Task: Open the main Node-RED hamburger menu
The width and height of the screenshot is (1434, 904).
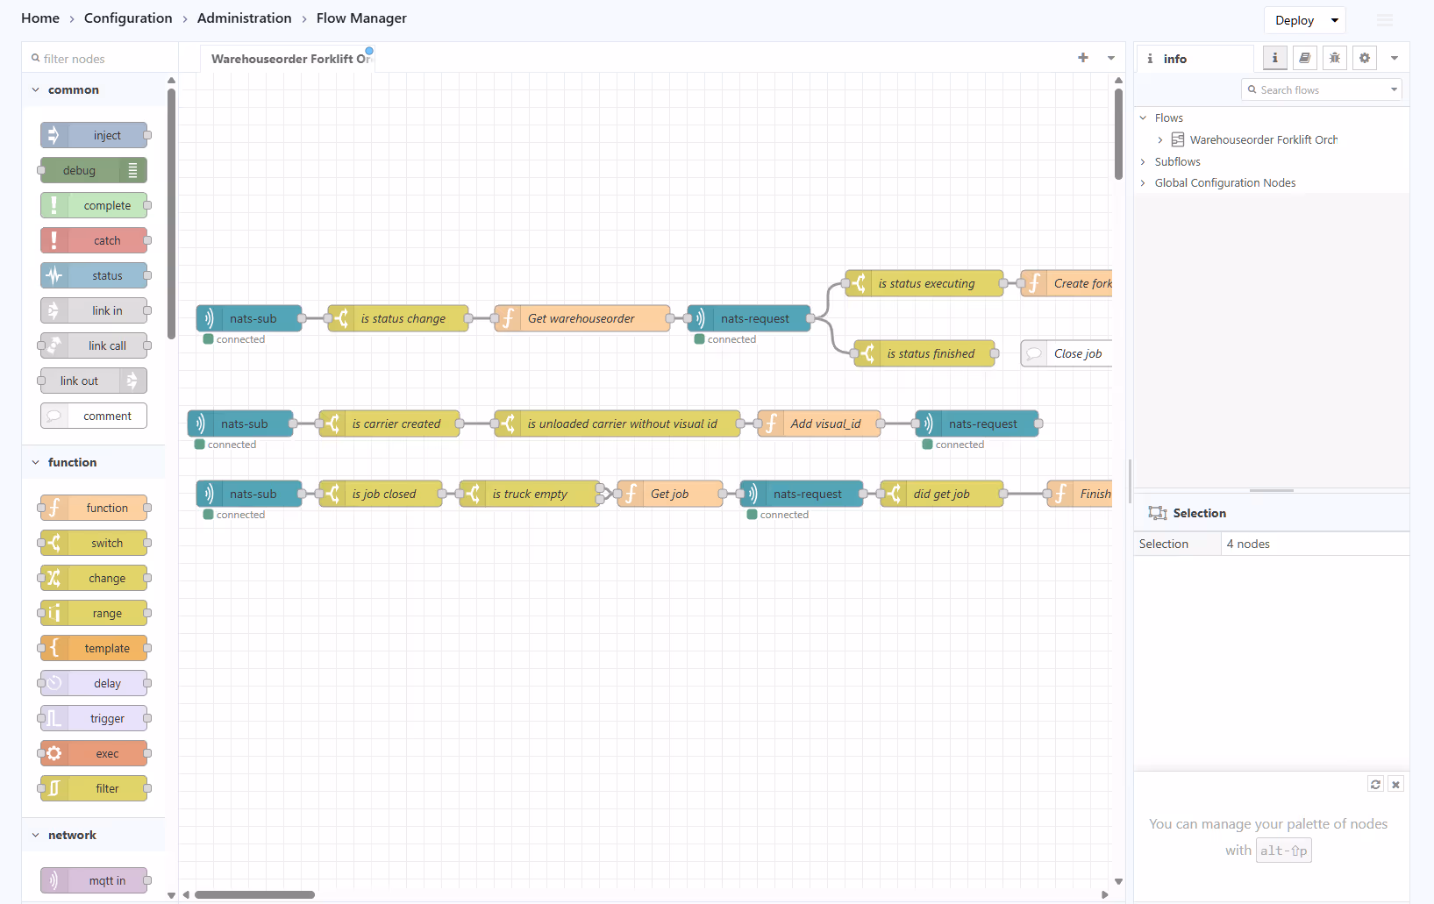Action: [x=1384, y=19]
